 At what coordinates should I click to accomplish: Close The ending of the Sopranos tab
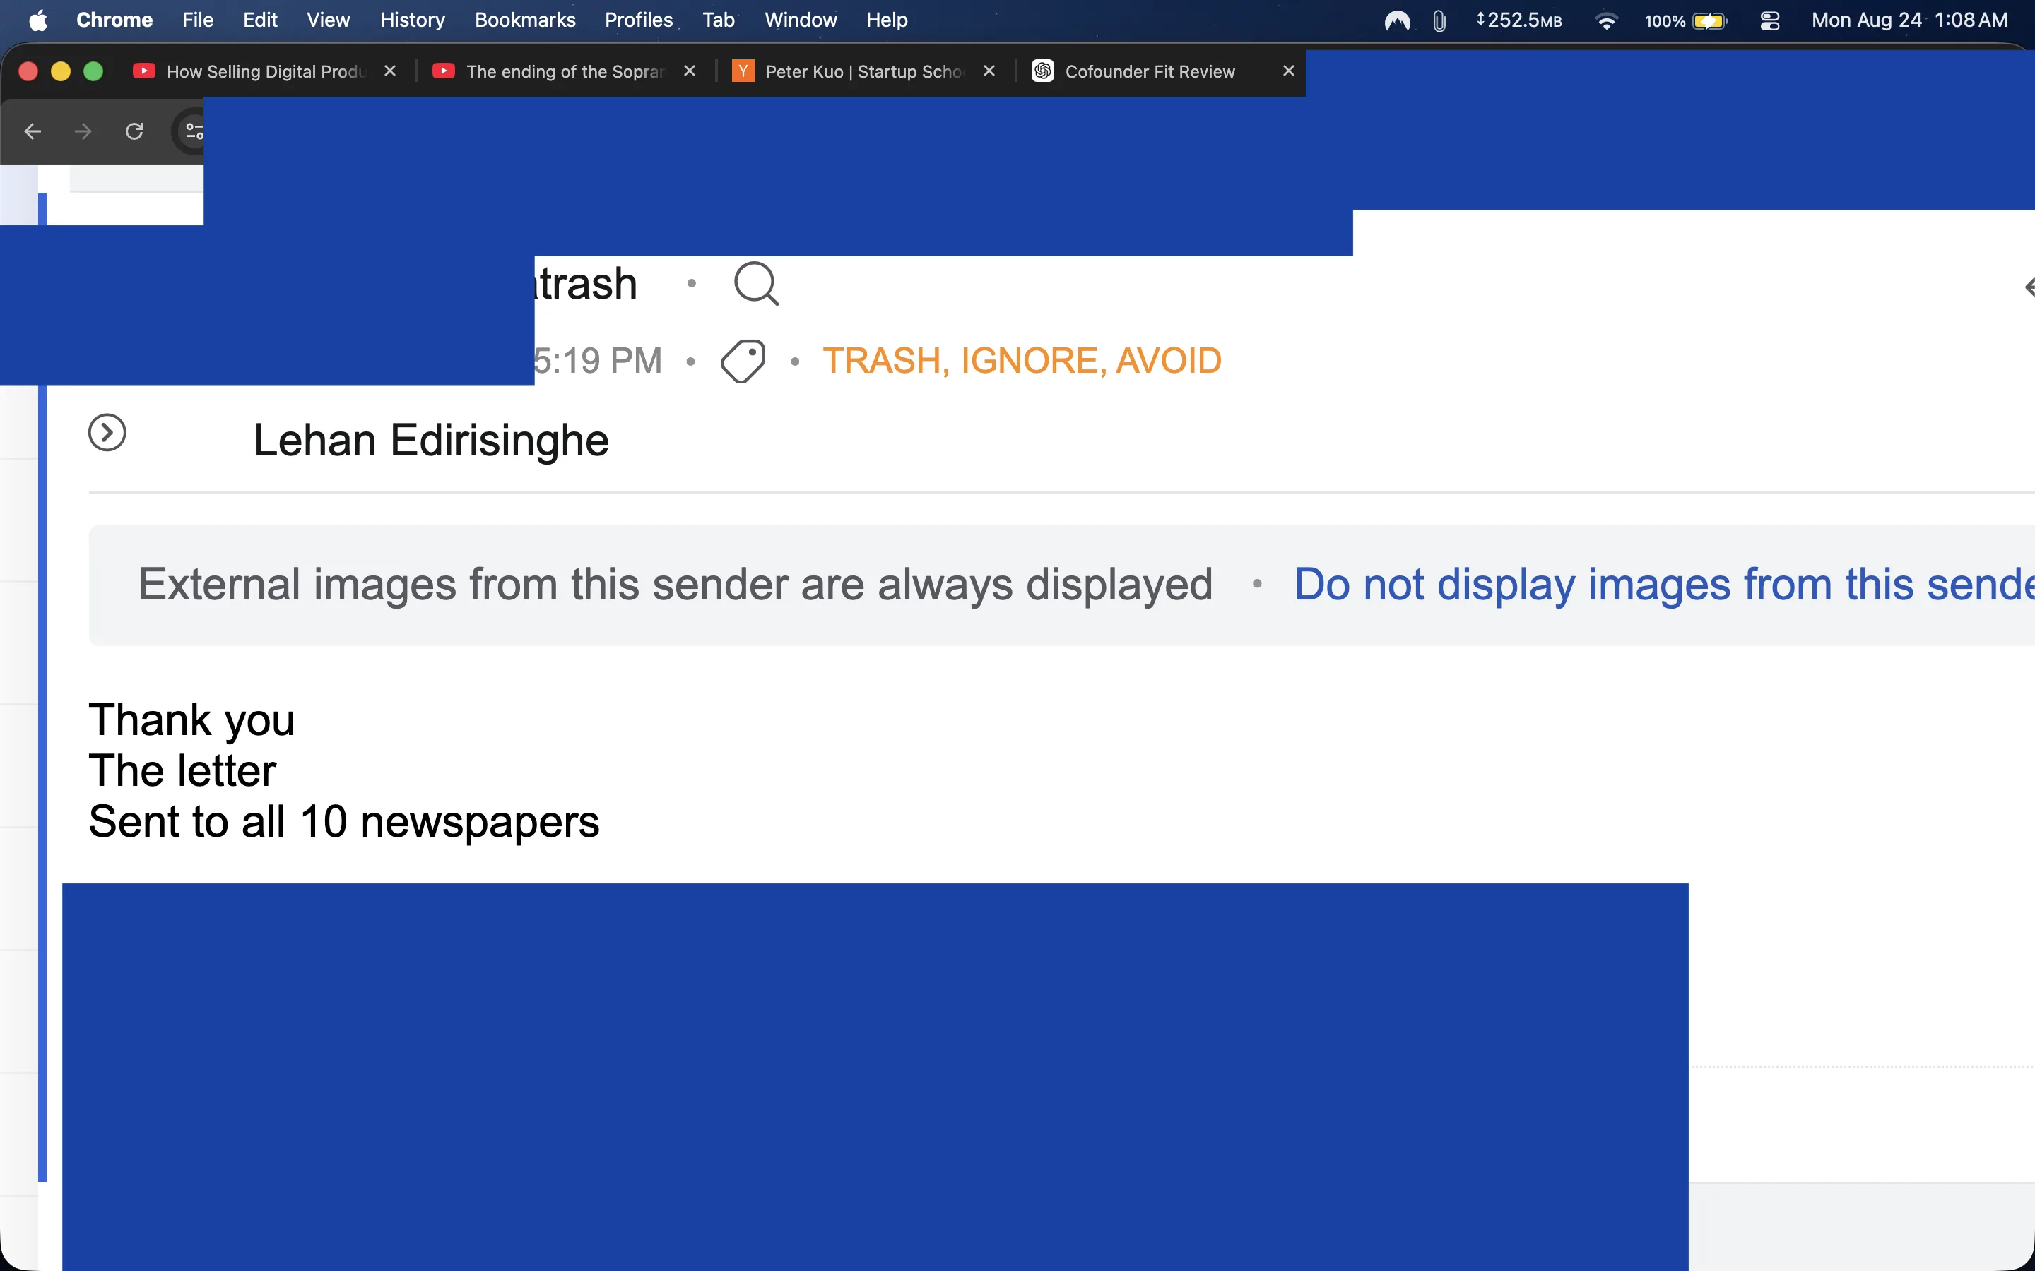point(690,71)
